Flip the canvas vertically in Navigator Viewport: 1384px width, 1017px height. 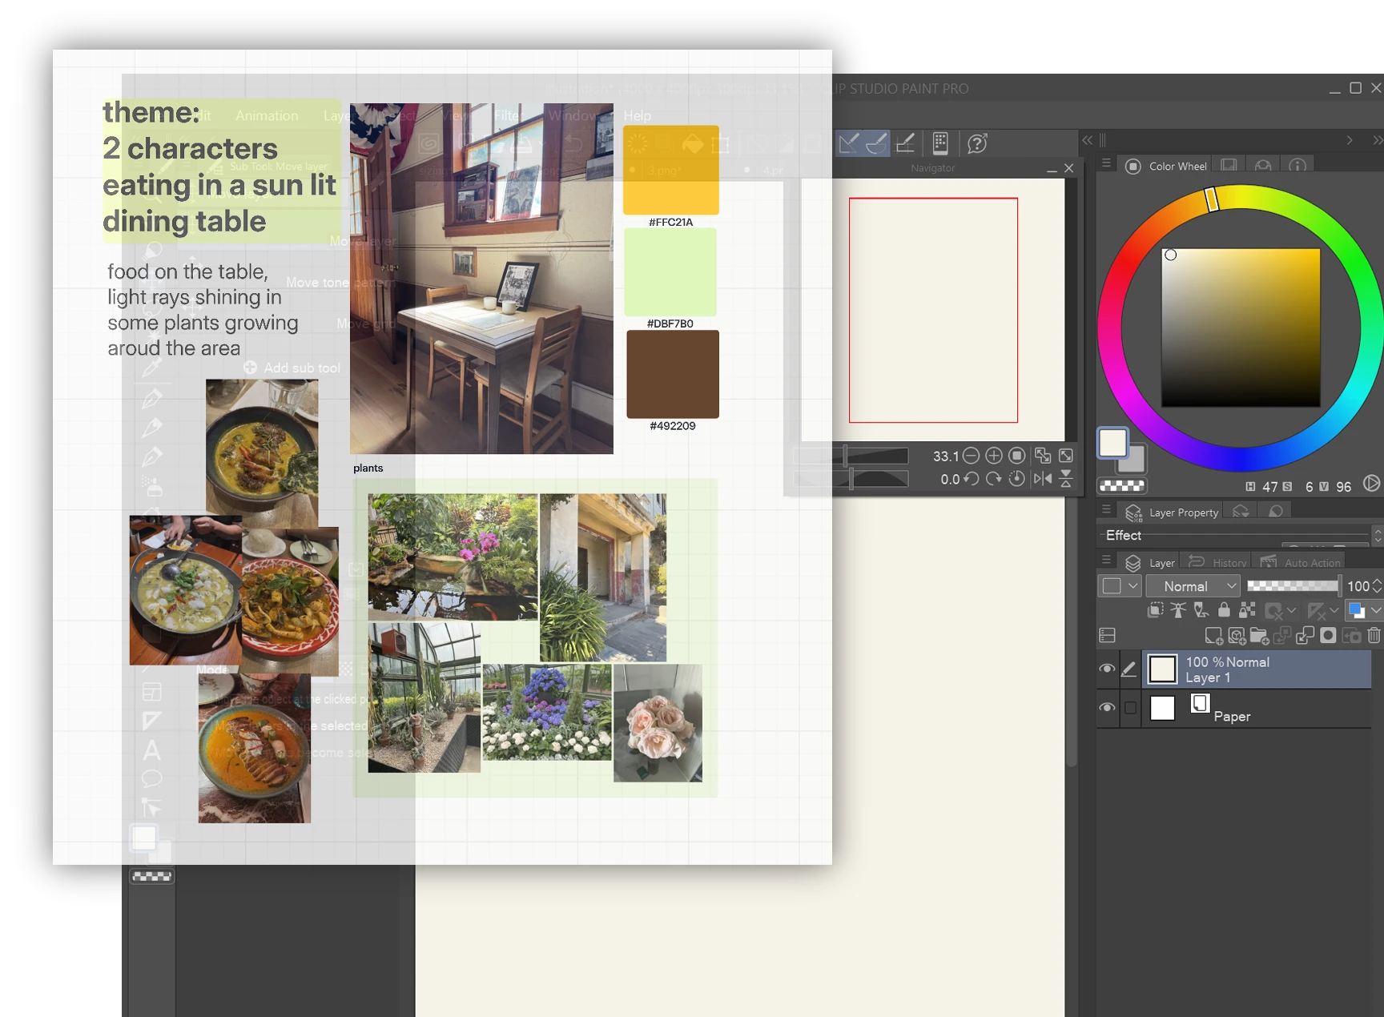[1066, 479]
